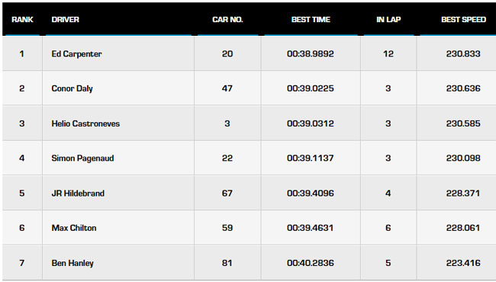Select driver name JR Hildebrand
The image size is (496, 282).
point(78,194)
